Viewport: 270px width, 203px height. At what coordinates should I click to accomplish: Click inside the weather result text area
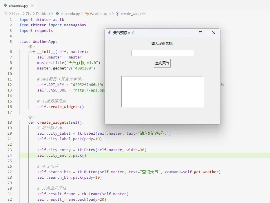point(163,92)
